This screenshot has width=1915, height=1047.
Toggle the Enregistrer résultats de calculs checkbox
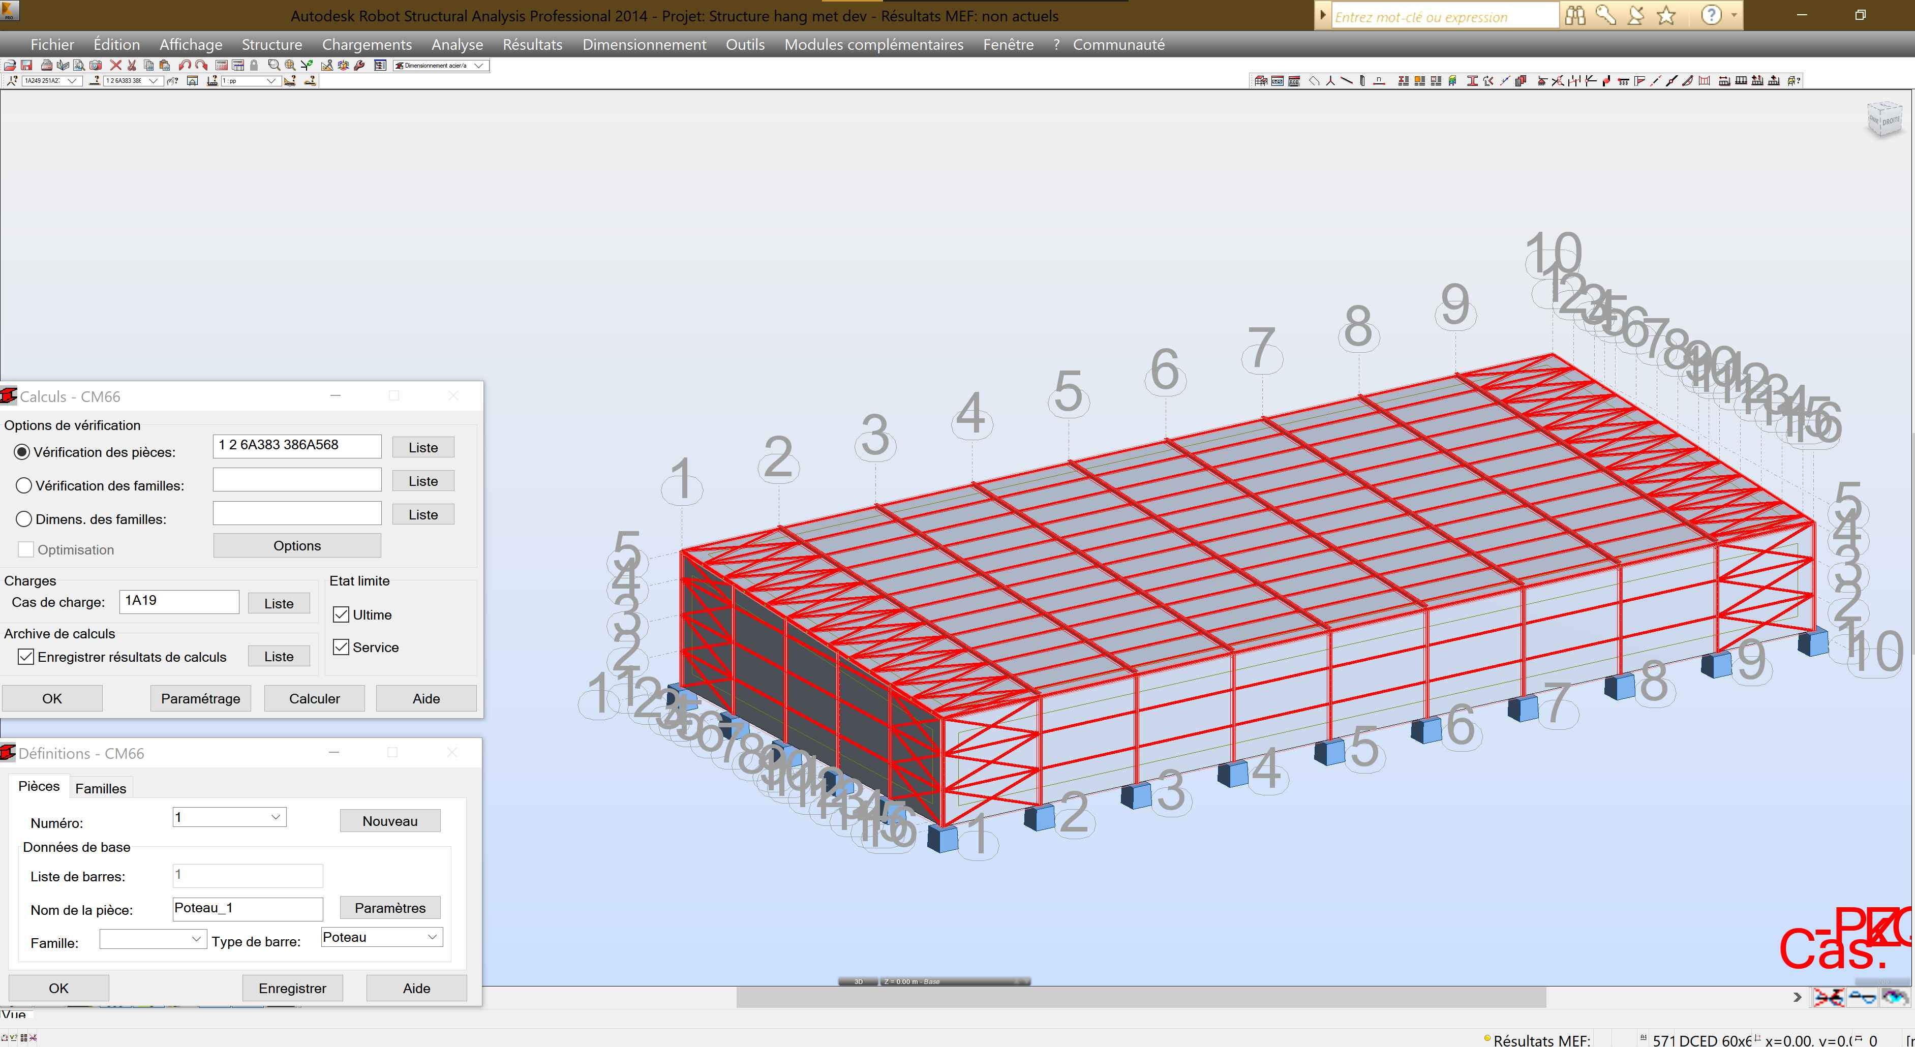(x=26, y=656)
